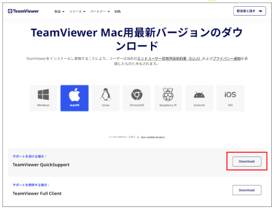Expand the 製品 dropdown menu

59,12
